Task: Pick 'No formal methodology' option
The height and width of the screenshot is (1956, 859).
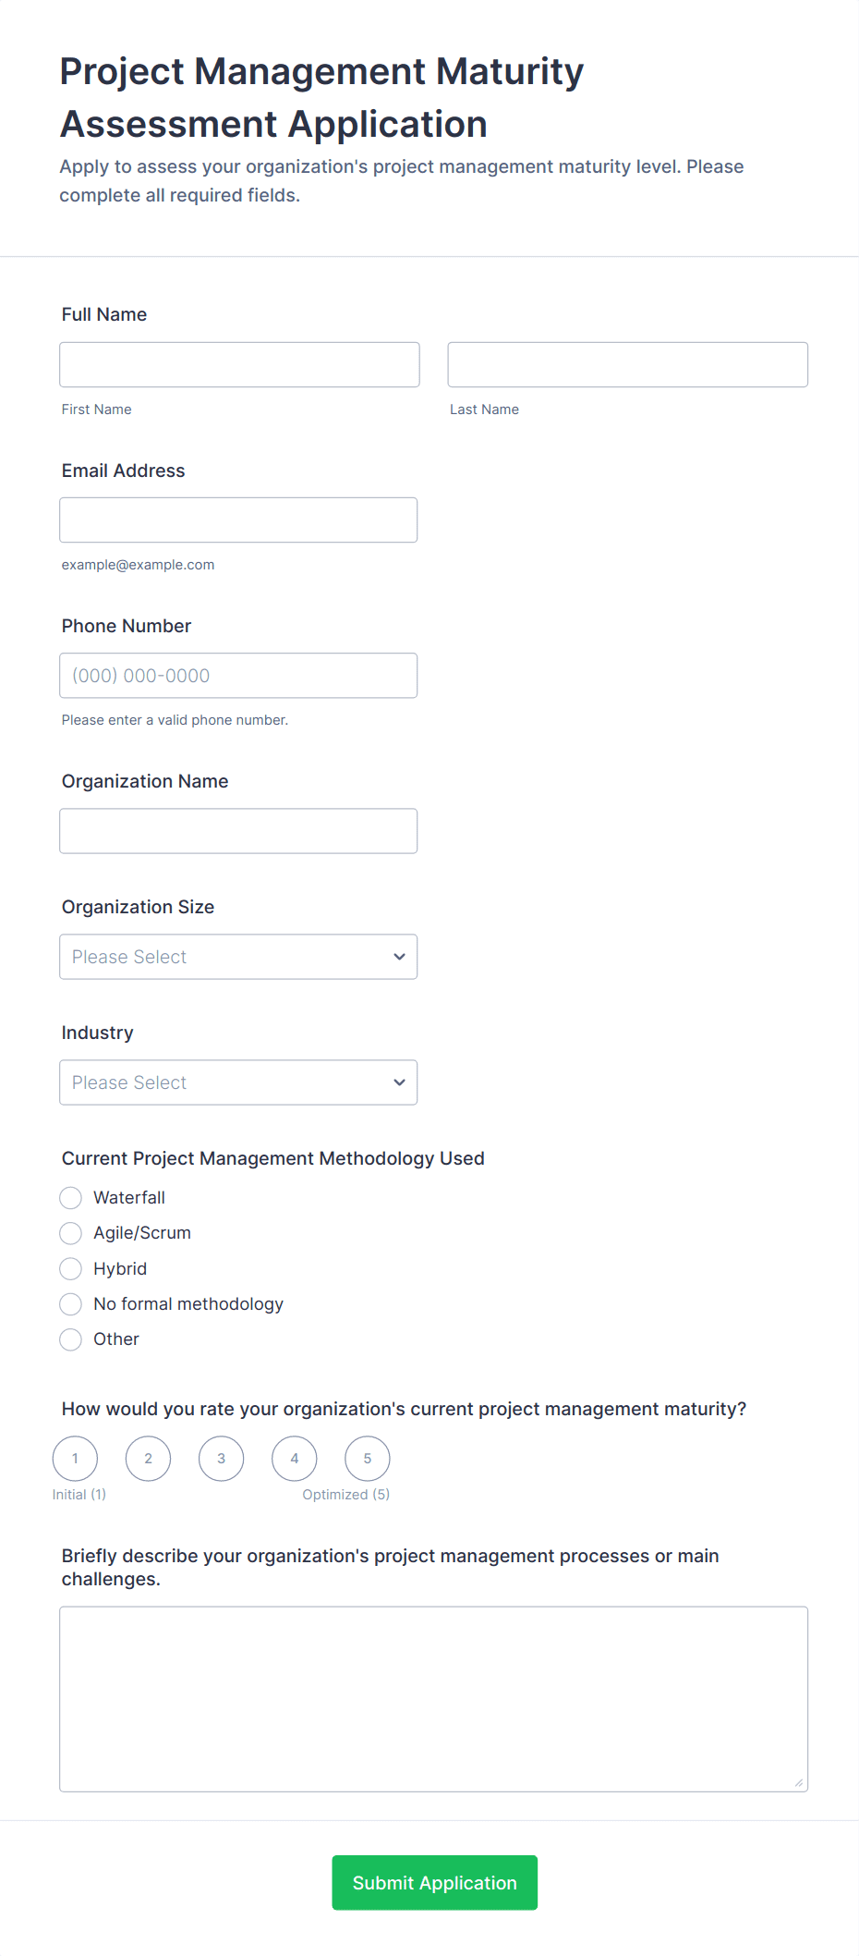Action: pos(70,1303)
